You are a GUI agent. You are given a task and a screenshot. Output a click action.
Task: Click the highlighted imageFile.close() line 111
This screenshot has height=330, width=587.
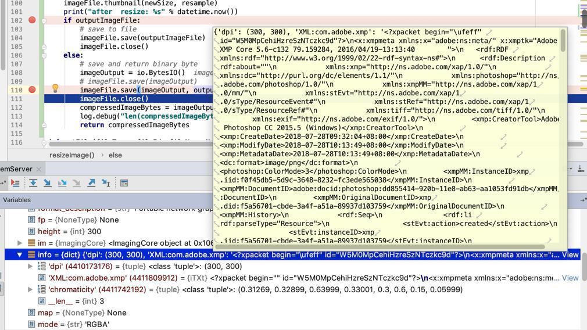[114, 99]
